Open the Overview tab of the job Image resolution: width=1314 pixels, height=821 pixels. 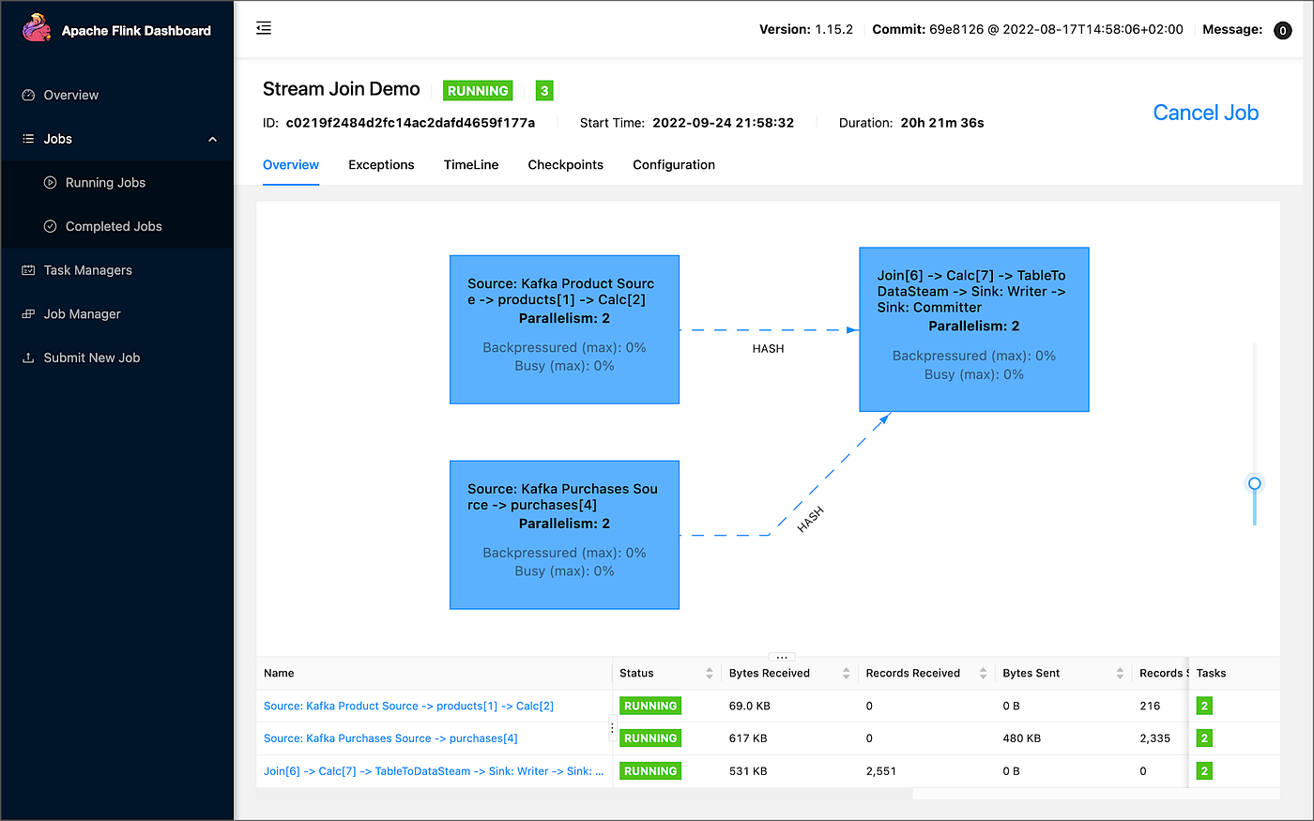tap(291, 164)
